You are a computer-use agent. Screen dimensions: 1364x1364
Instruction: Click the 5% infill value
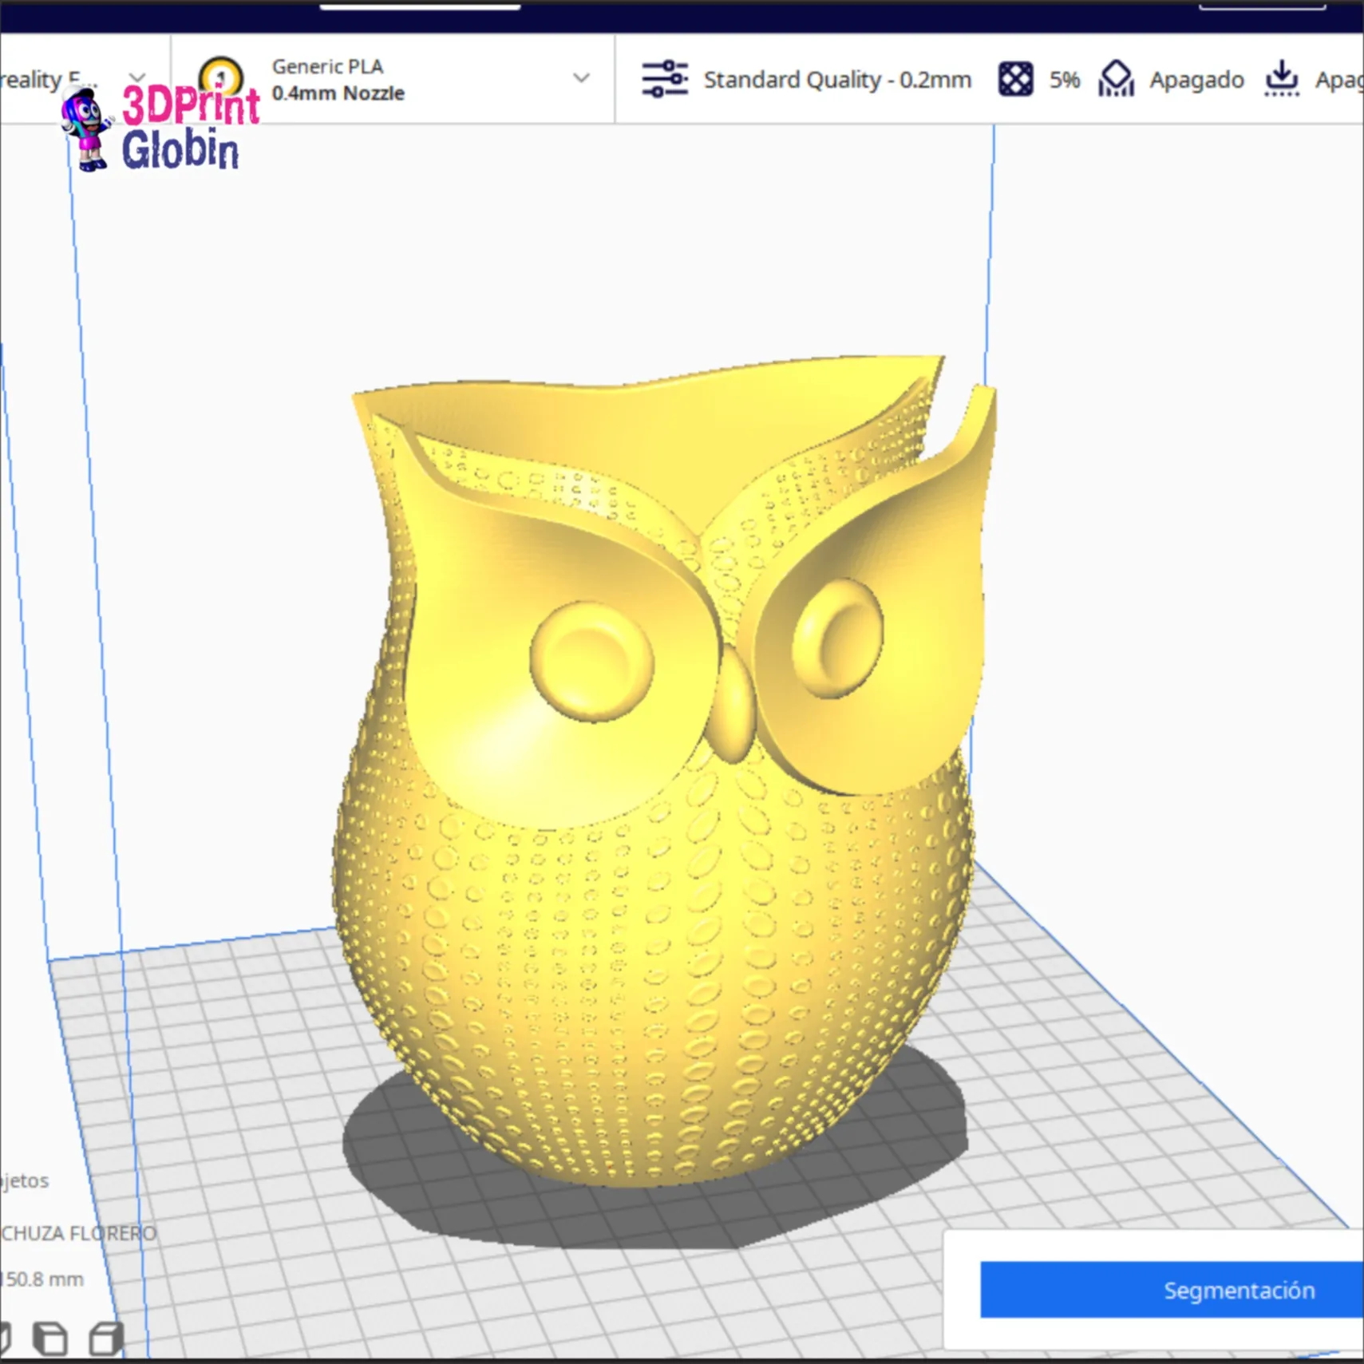tap(1064, 80)
